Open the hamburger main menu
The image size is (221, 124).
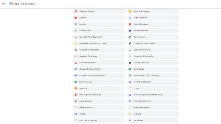pyautogui.click(x=3, y=4)
